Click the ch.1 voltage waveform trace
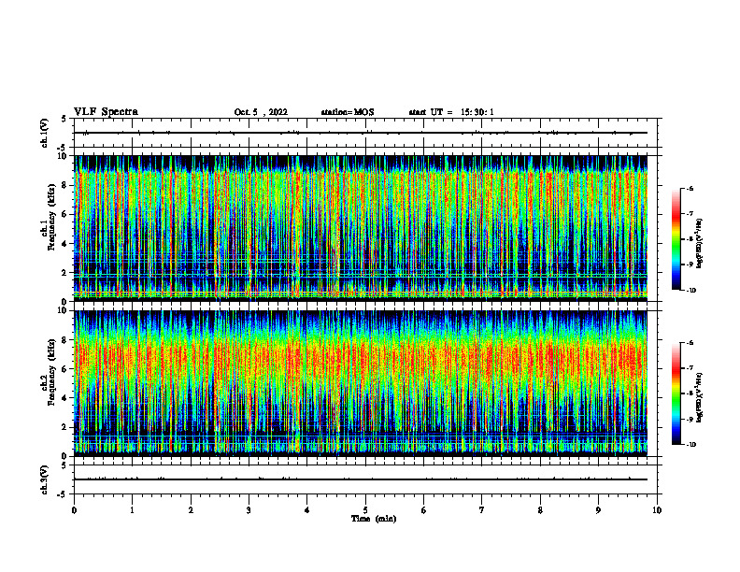Screen dimensions: 740x572 (x=361, y=133)
